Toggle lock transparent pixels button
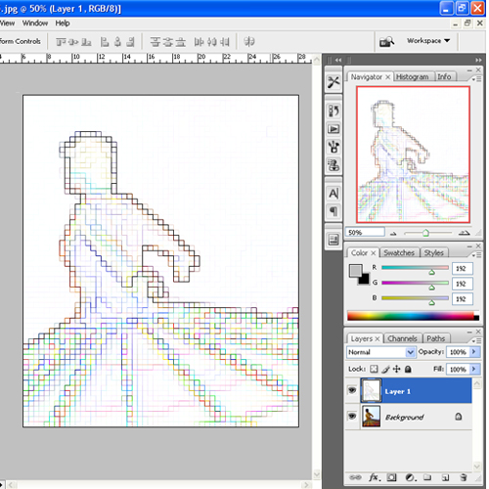The width and height of the screenshot is (489, 489). [x=374, y=369]
